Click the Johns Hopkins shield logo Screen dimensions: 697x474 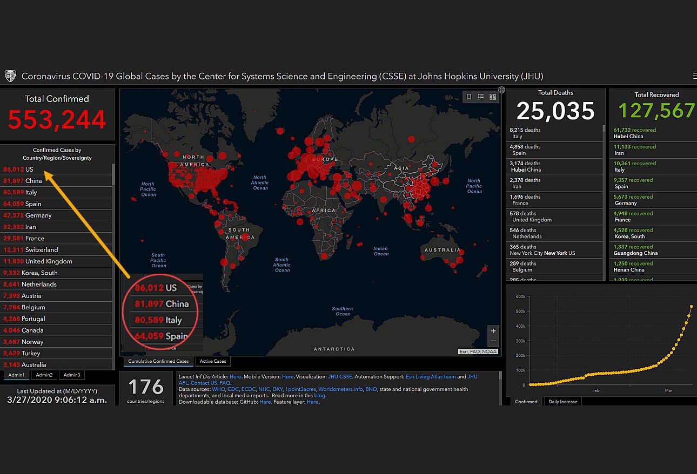10,76
